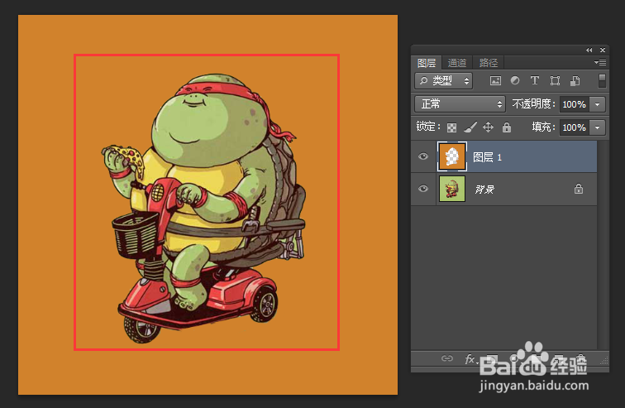This screenshot has width=625, height=408.
Task: Select the 图层 1 layer name
Action: tap(487, 157)
